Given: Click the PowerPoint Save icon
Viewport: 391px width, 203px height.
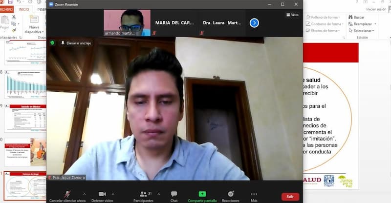Looking at the screenshot, I should tap(10, 2).
